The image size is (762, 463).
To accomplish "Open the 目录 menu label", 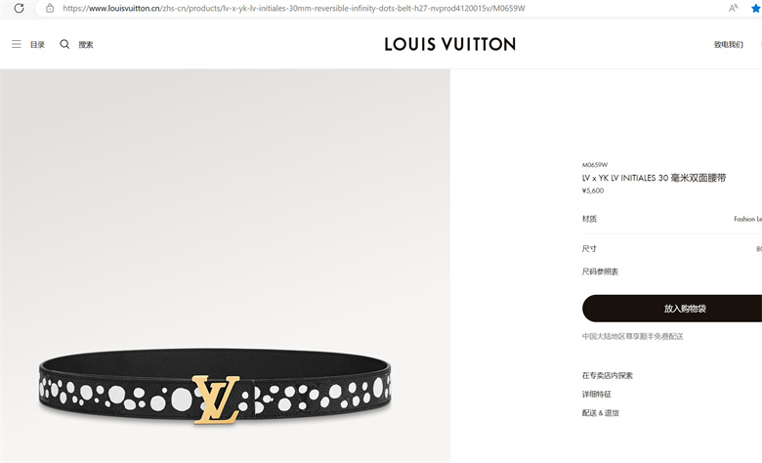I will [37, 45].
